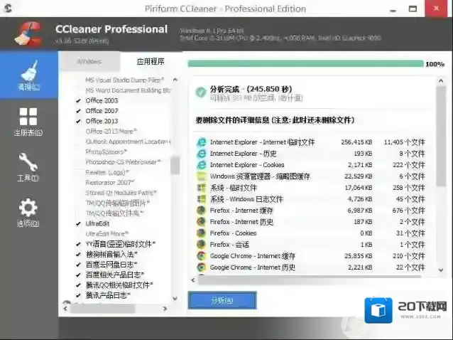Click application list horizontal scroll left arrow
The image size is (453, 340).
tap(65, 309)
